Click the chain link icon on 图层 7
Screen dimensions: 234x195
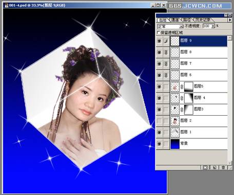click(166, 64)
